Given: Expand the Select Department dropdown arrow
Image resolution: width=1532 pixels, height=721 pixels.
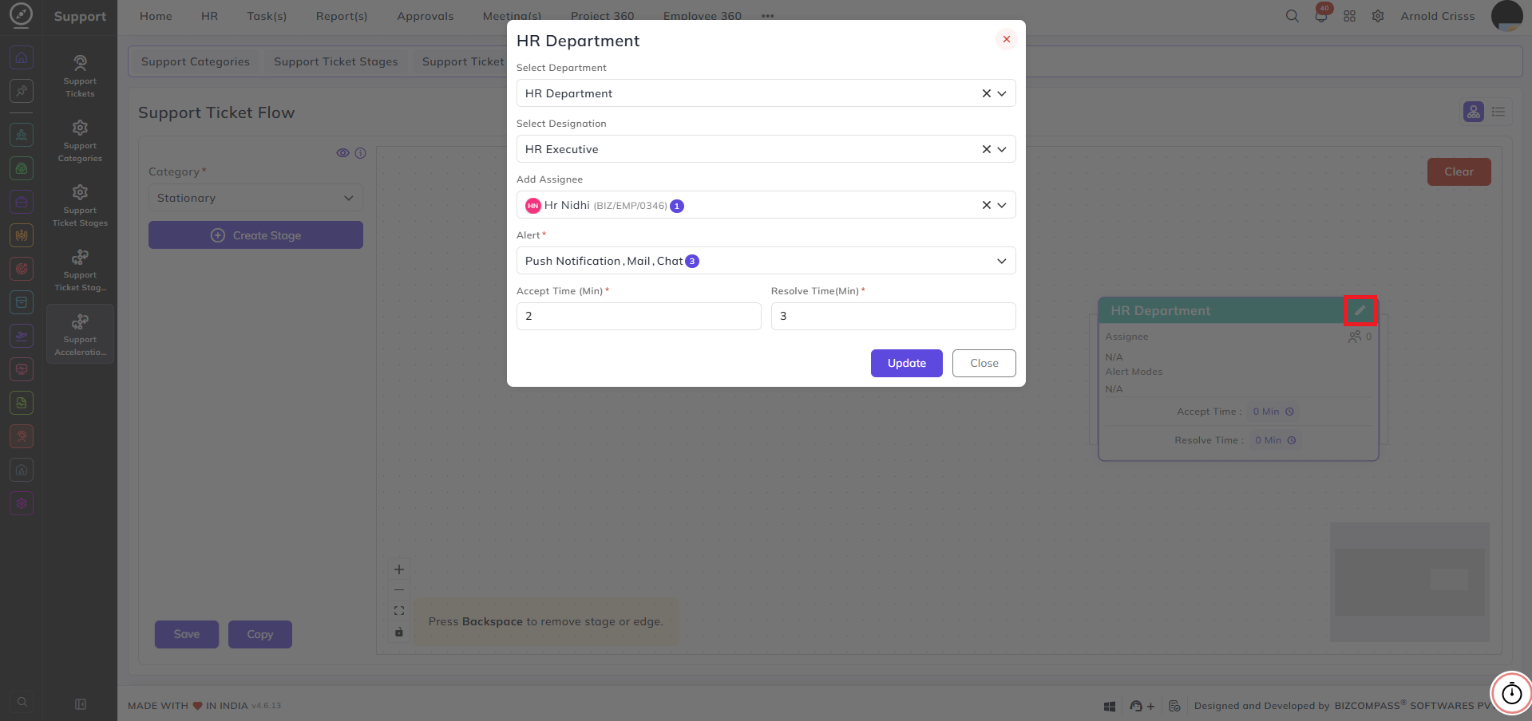Looking at the screenshot, I should 1002,93.
